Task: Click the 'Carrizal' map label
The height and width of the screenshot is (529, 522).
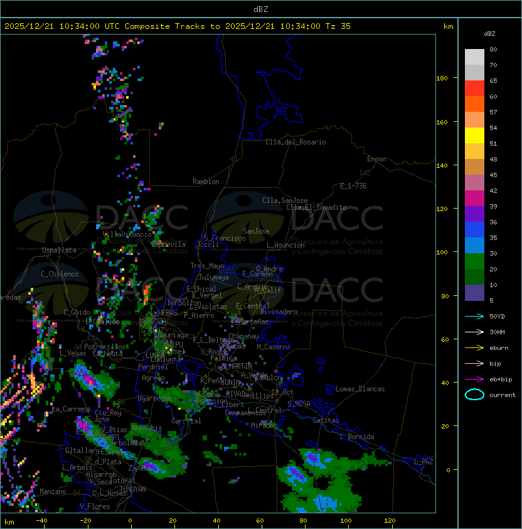Action: pyautogui.click(x=186, y=421)
